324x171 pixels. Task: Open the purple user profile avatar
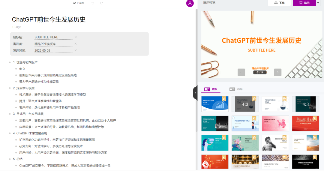(x=190, y=3)
